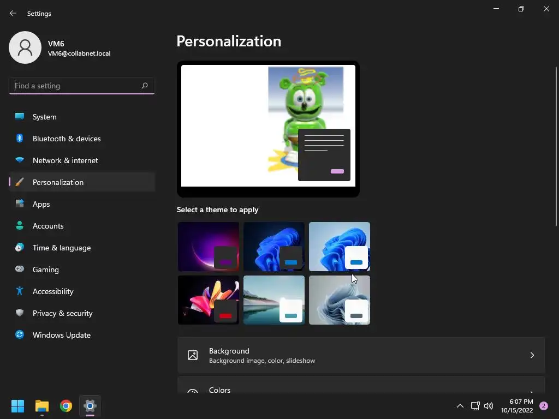Screen dimensions: 559x419
Task: Apply the purple Glow dark theme
Action: click(x=209, y=247)
